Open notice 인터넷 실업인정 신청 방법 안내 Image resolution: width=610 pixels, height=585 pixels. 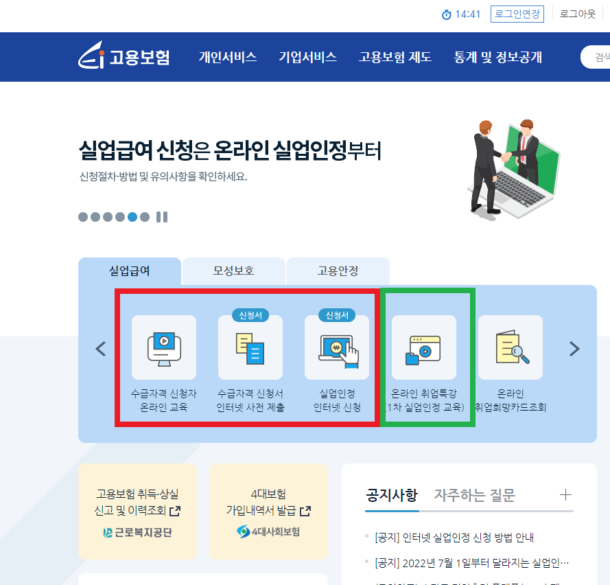pos(454,538)
